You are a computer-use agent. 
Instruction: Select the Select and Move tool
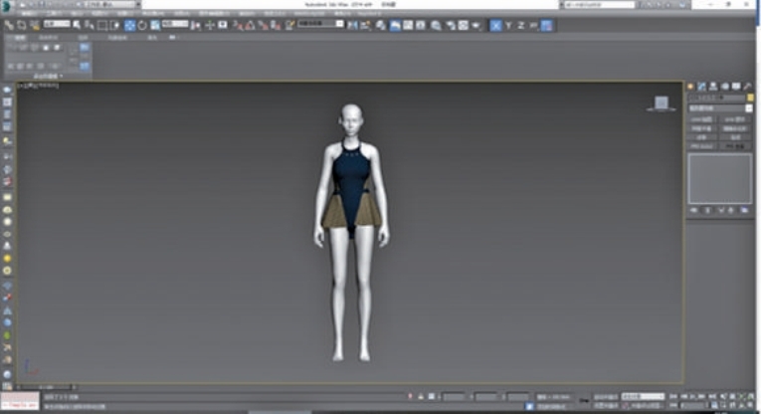coord(129,25)
